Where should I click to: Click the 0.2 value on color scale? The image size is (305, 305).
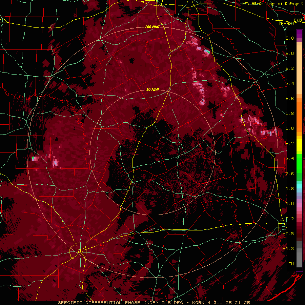290,219
